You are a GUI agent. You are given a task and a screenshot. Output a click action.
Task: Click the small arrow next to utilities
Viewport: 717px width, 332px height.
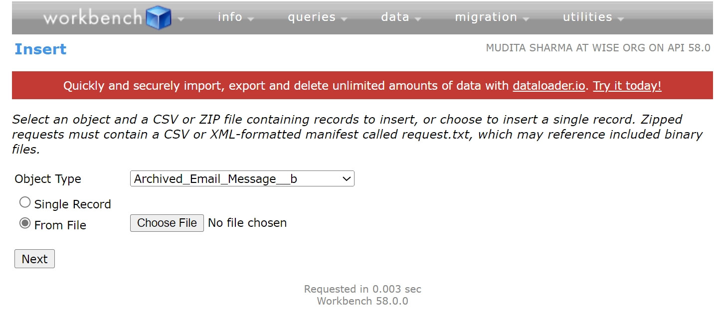click(620, 19)
